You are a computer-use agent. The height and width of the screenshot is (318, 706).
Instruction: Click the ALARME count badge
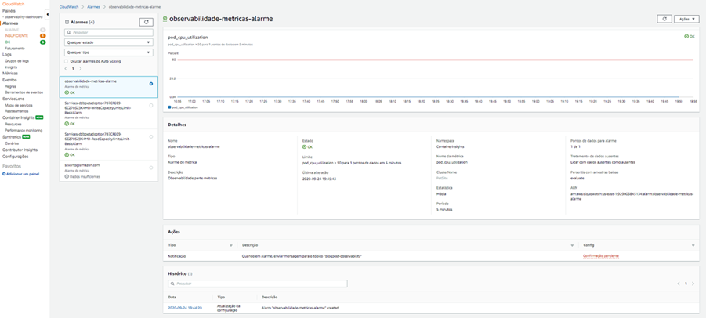[x=43, y=29]
